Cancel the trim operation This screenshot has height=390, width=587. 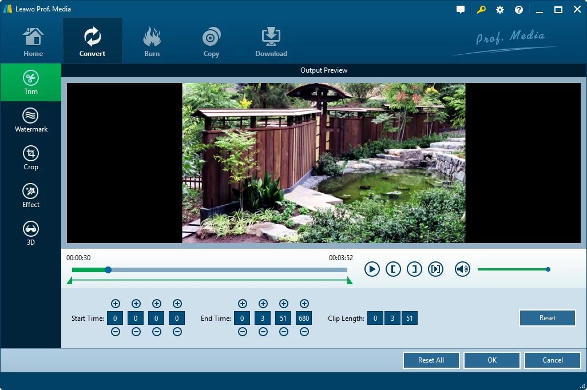[552, 360]
